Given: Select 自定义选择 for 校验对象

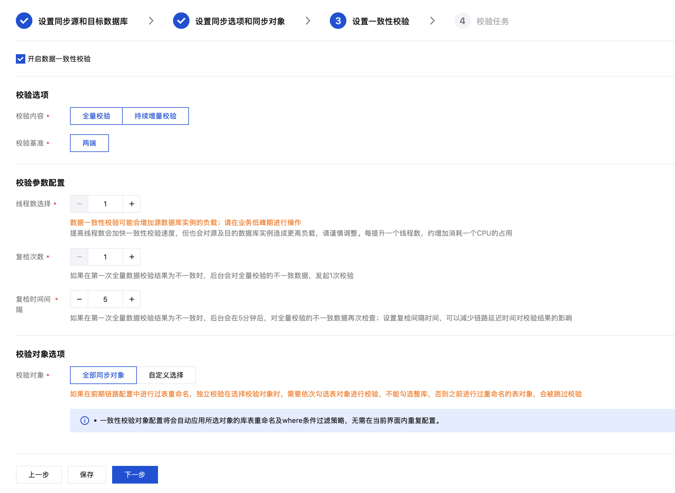Looking at the screenshot, I should click(166, 375).
